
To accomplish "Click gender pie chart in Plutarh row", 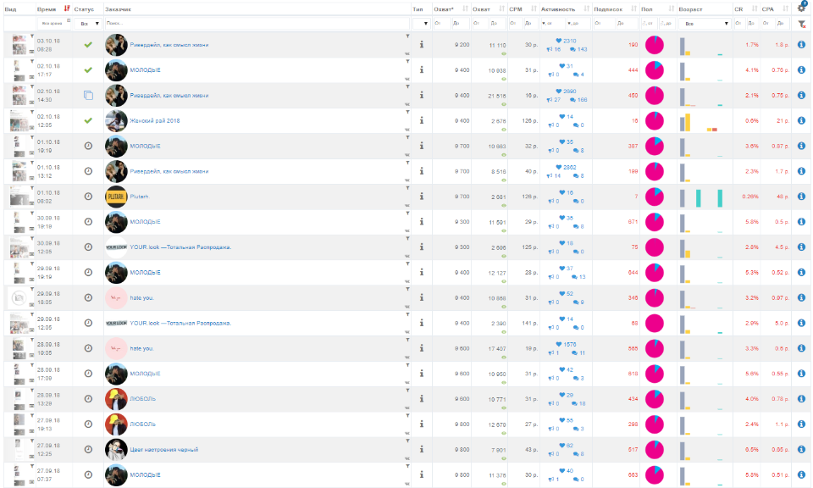I will click(655, 197).
